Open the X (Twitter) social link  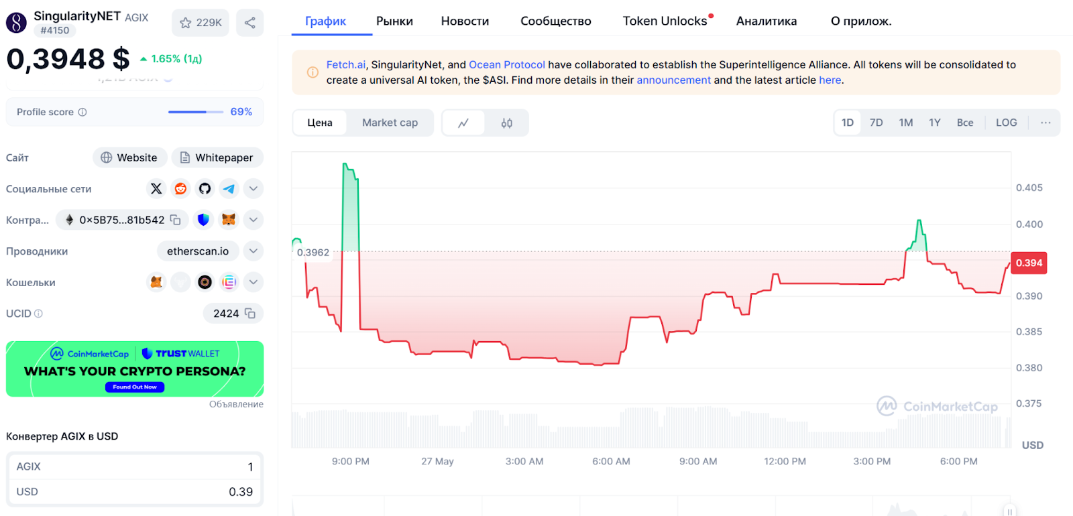[156, 189]
